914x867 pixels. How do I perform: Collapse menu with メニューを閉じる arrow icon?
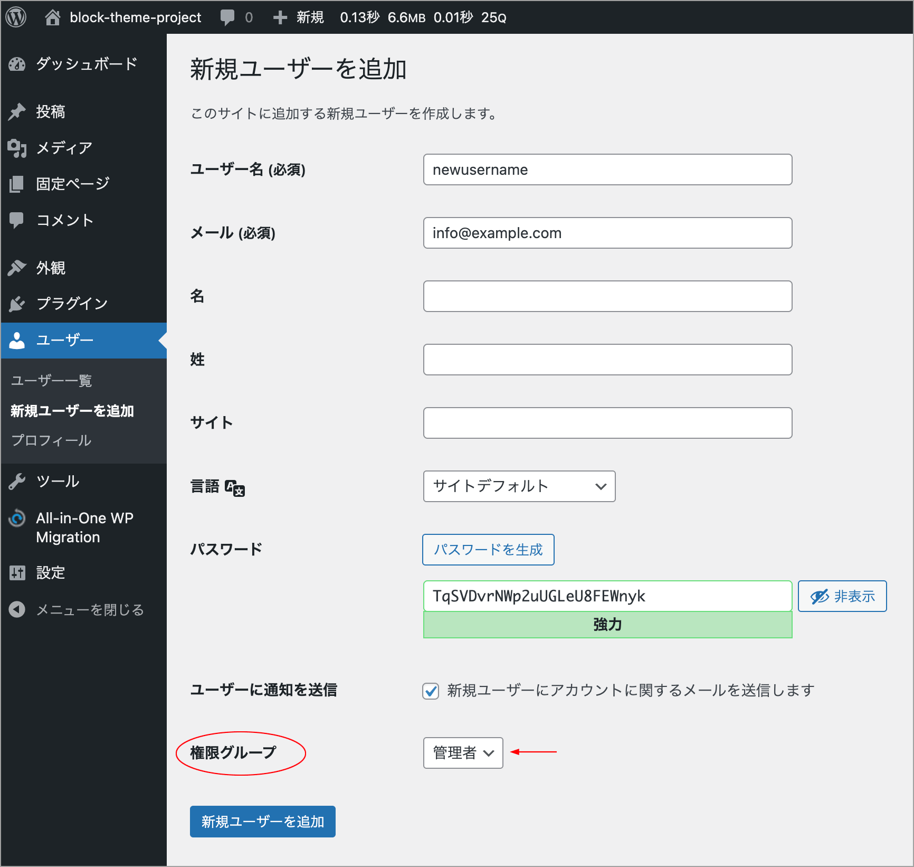[x=17, y=610]
